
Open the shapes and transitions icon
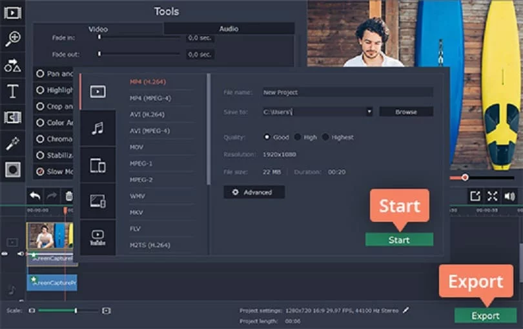[13, 65]
